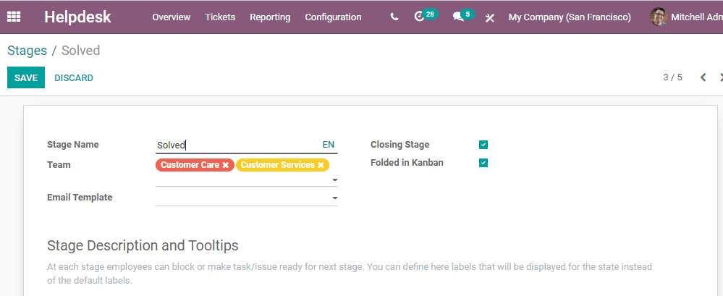Screen dimensions: 723x296
Task: Click the developer tools wrench icon
Action: point(490,17)
